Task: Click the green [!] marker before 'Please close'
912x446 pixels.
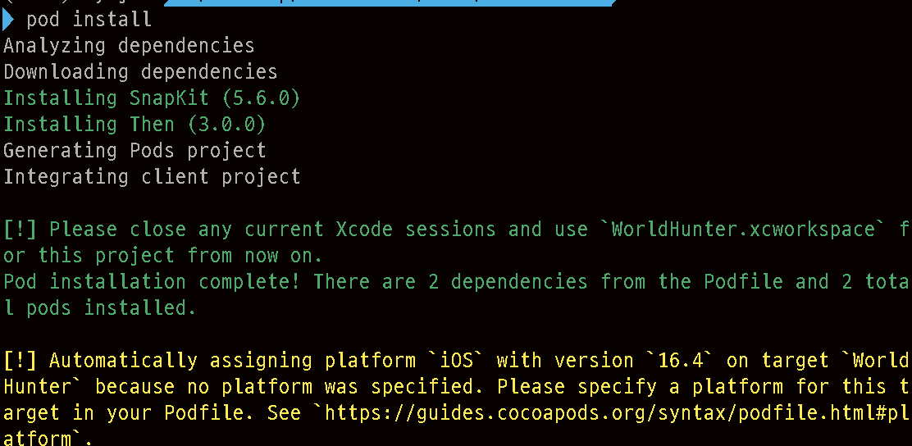Action: [20, 229]
